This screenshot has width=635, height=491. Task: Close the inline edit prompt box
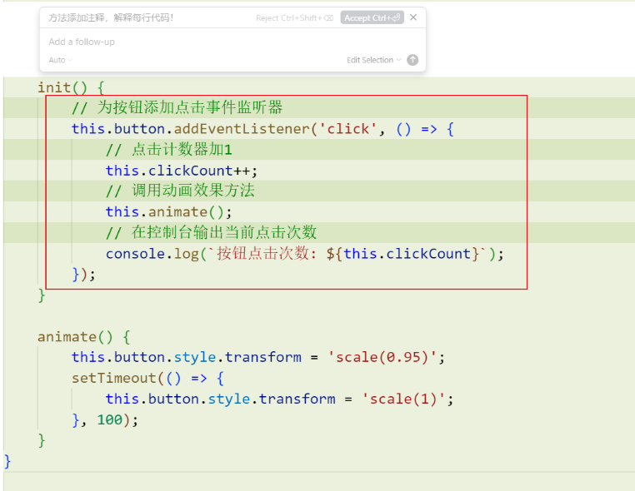coord(413,17)
